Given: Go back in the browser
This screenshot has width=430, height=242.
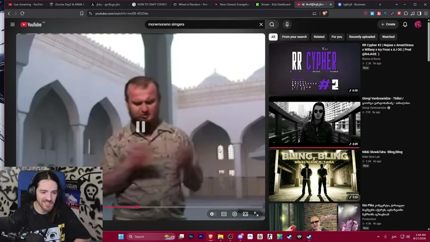Looking at the screenshot, I should (9, 13).
